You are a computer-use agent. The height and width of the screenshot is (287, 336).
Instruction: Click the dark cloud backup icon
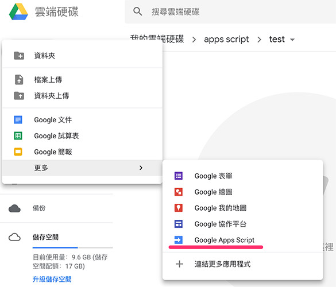pyautogui.click(x=14, y=208)
